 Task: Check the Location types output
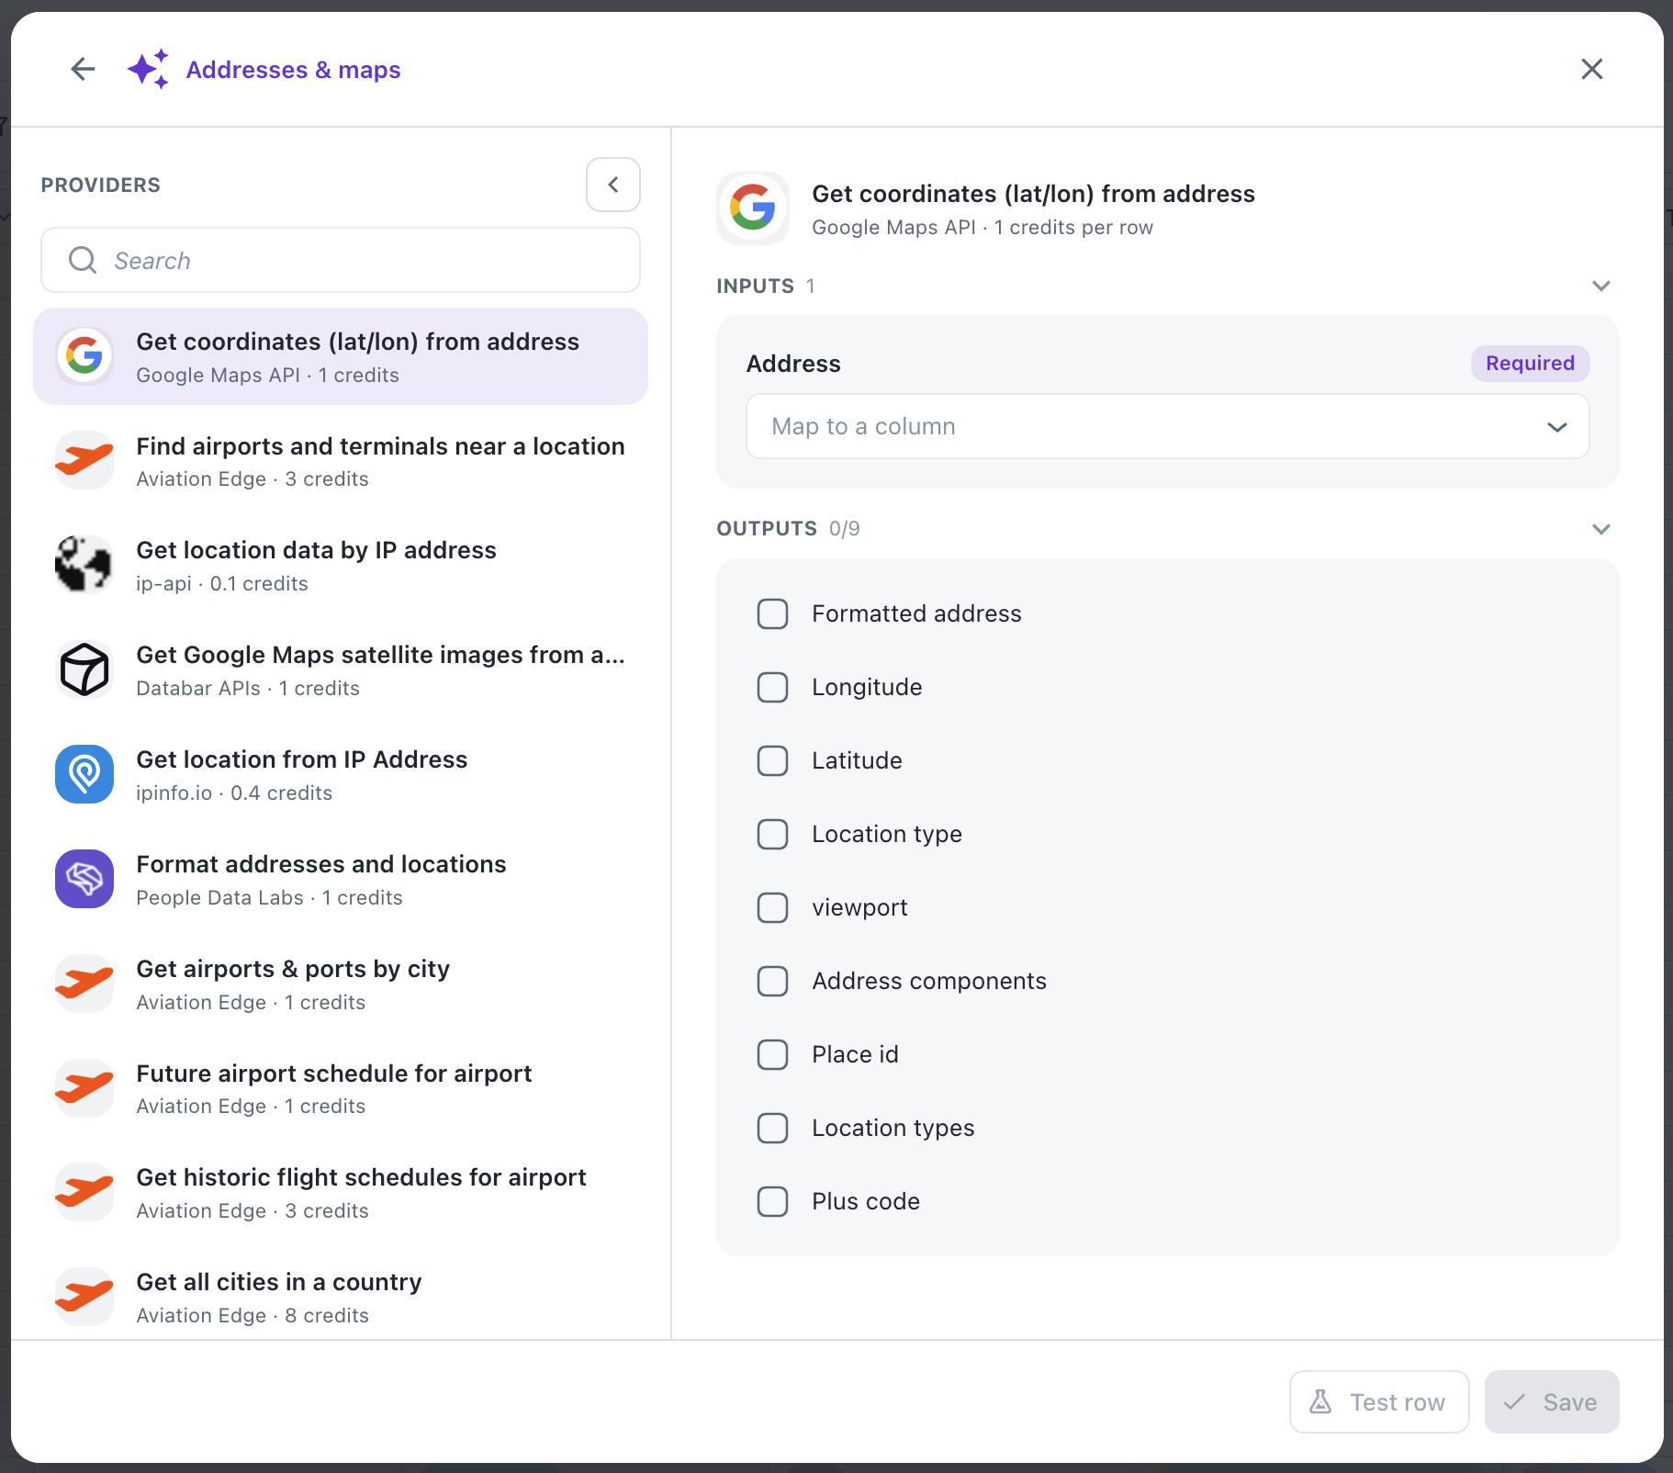pos(772,1128)
